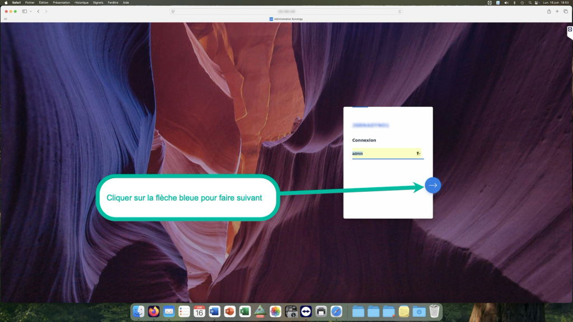Go back with the back arrow

(x=39, y=11)
